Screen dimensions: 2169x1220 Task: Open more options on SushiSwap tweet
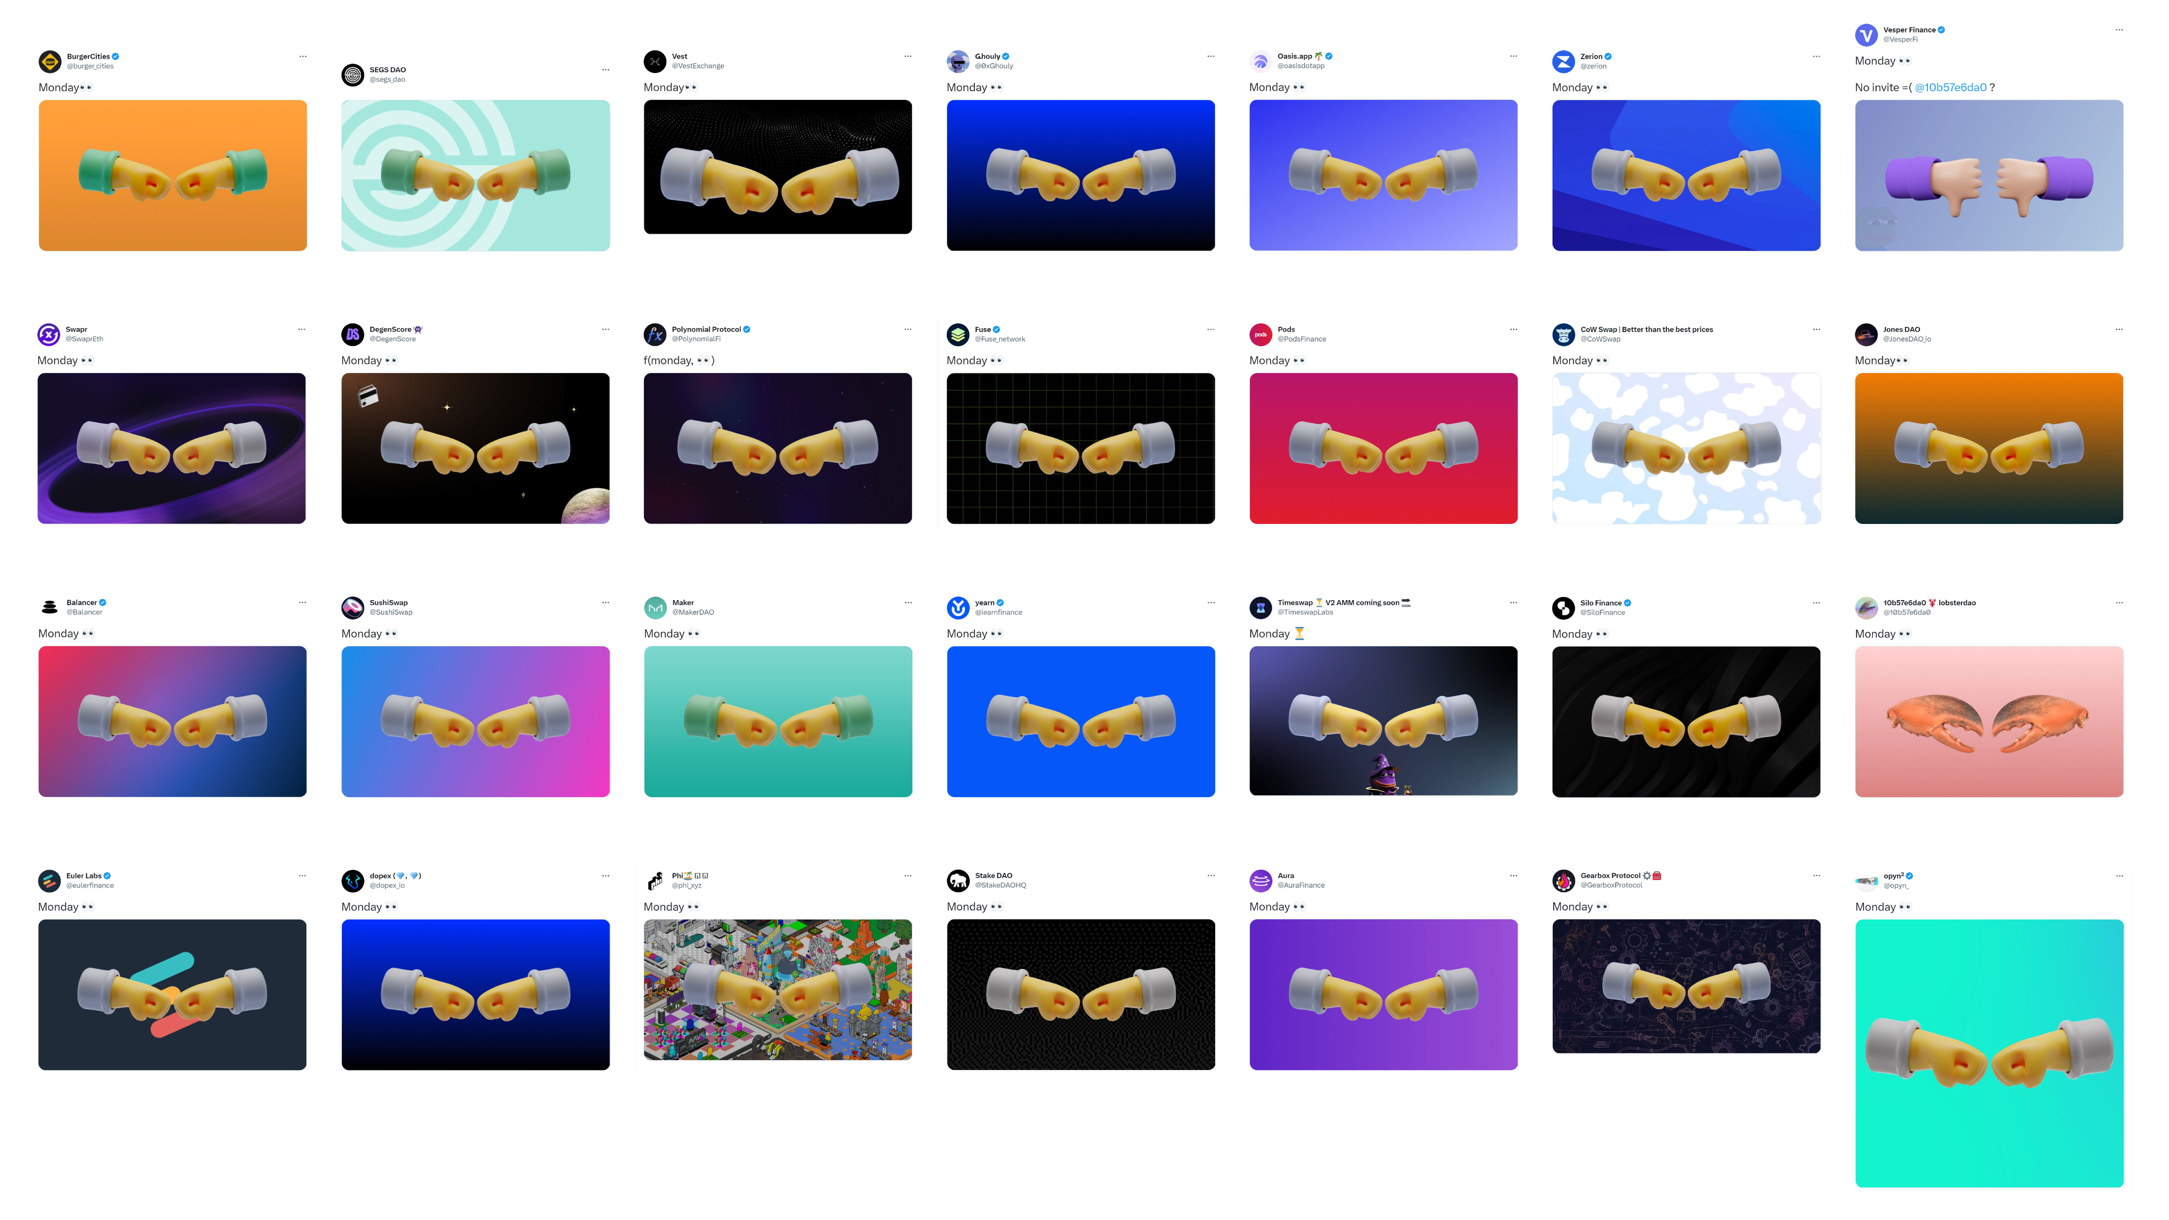point(605,603)
